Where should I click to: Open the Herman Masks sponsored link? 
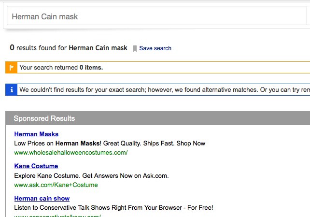36,134
